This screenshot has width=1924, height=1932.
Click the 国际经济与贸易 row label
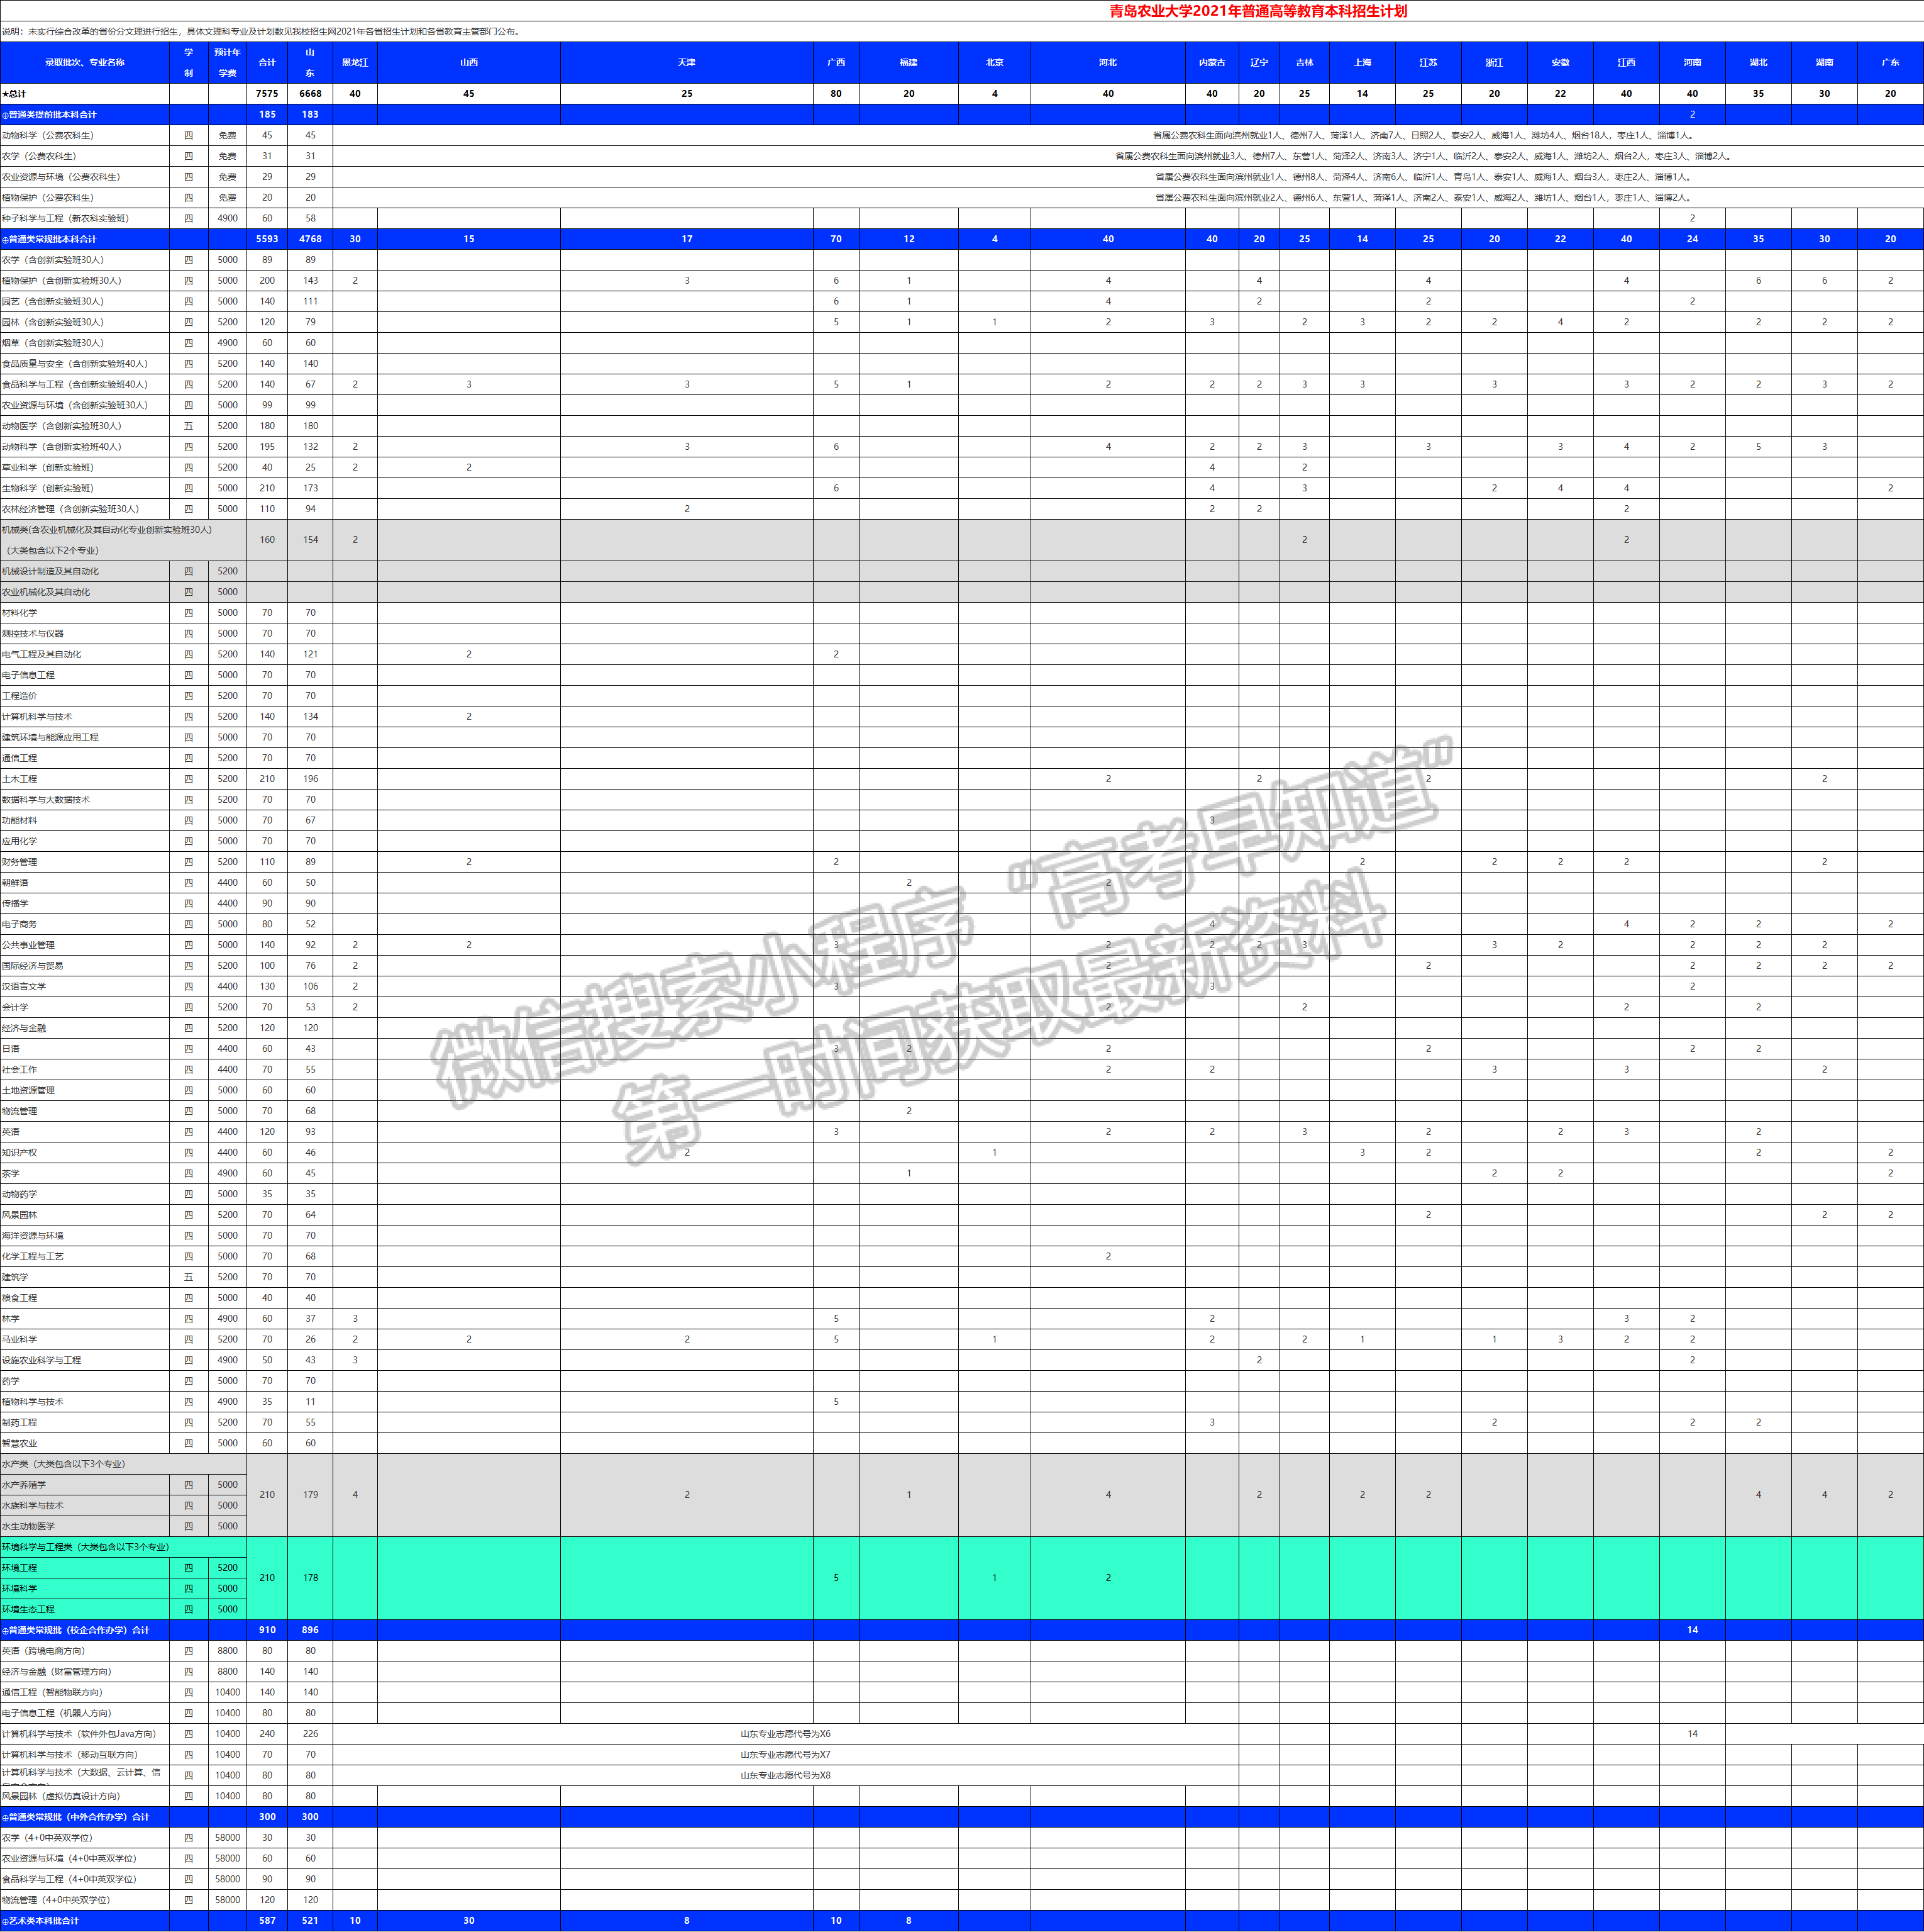click(33, 966)
